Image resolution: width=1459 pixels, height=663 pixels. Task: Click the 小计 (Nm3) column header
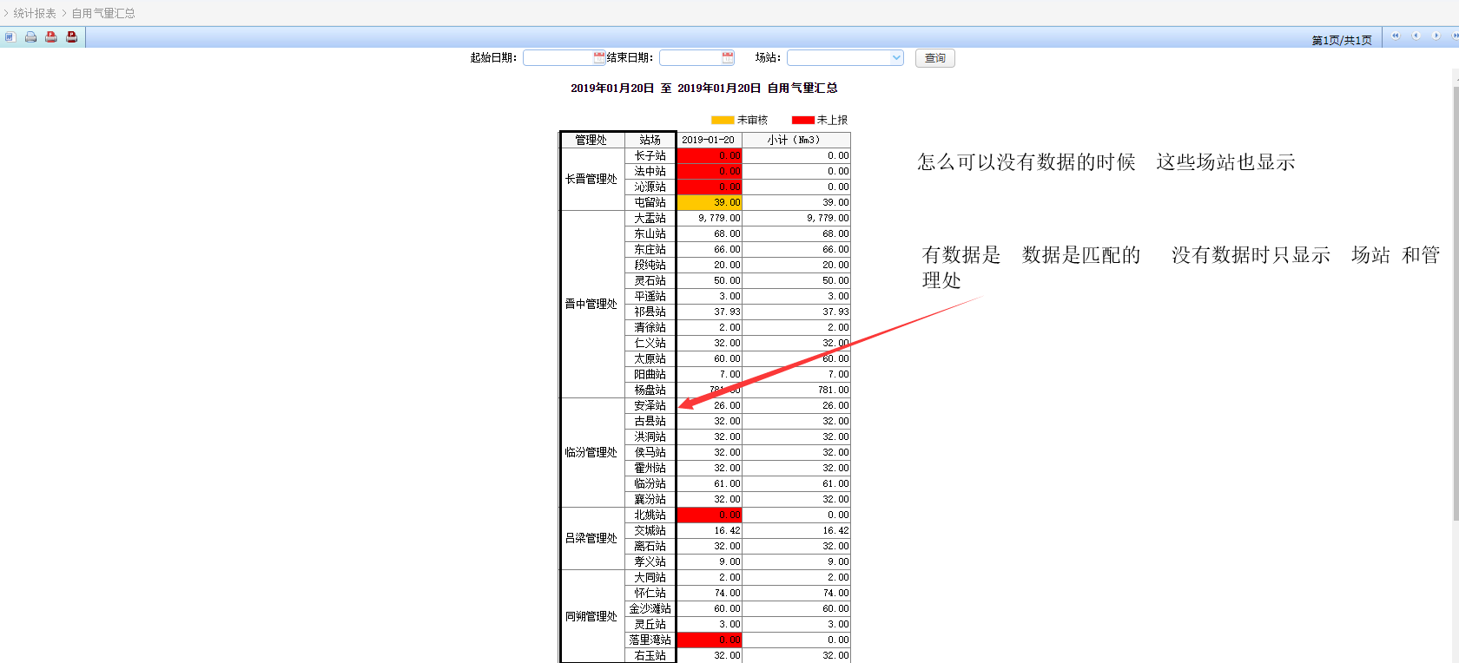click(x=796, y=140)
